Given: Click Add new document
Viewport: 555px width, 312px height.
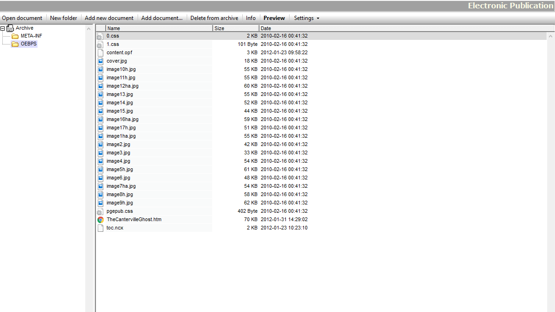Looking at the screenshot, I should pos(109,18).
